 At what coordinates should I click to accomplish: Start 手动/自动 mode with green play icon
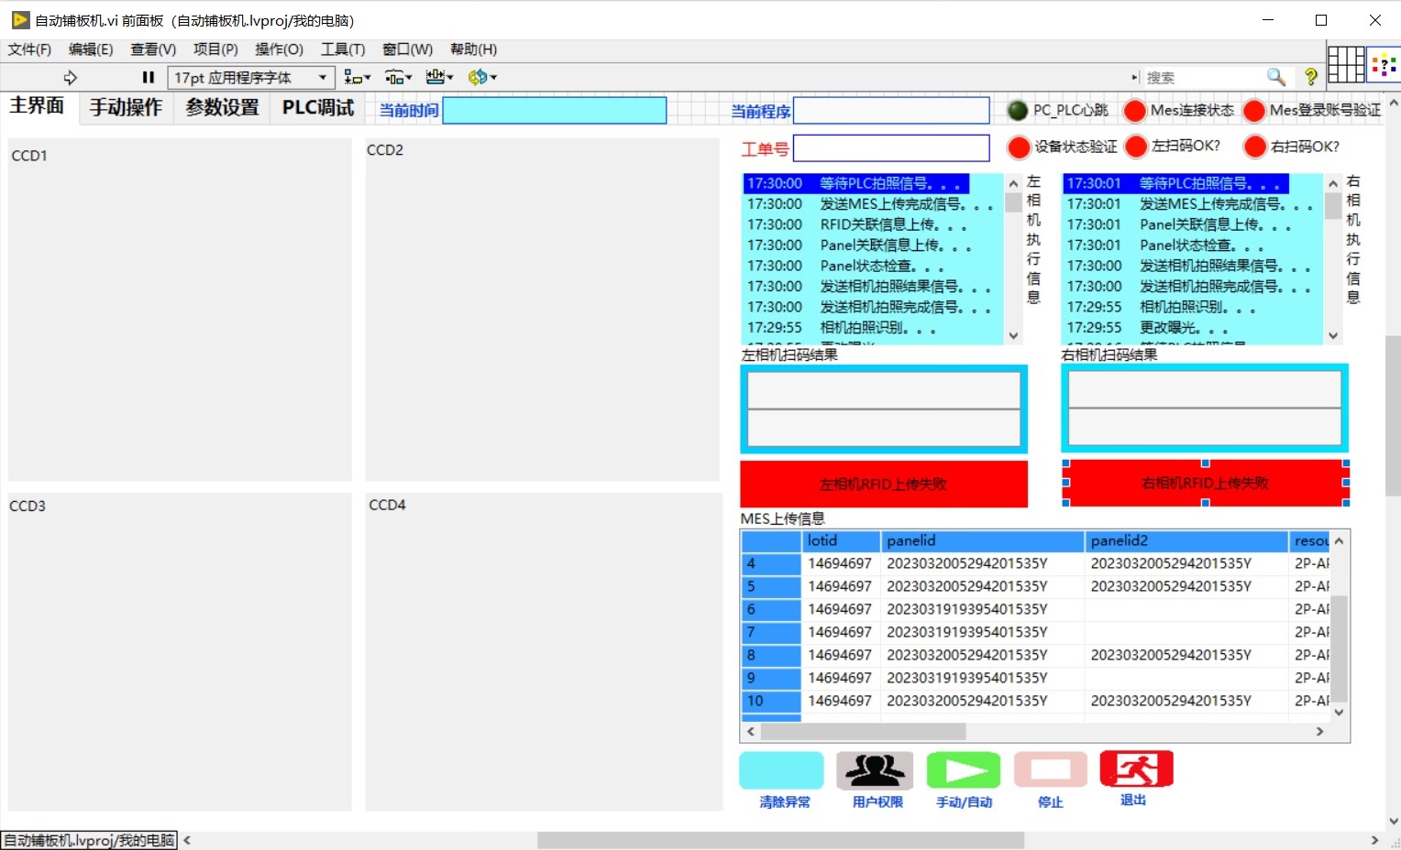click(x=963, y=770)
